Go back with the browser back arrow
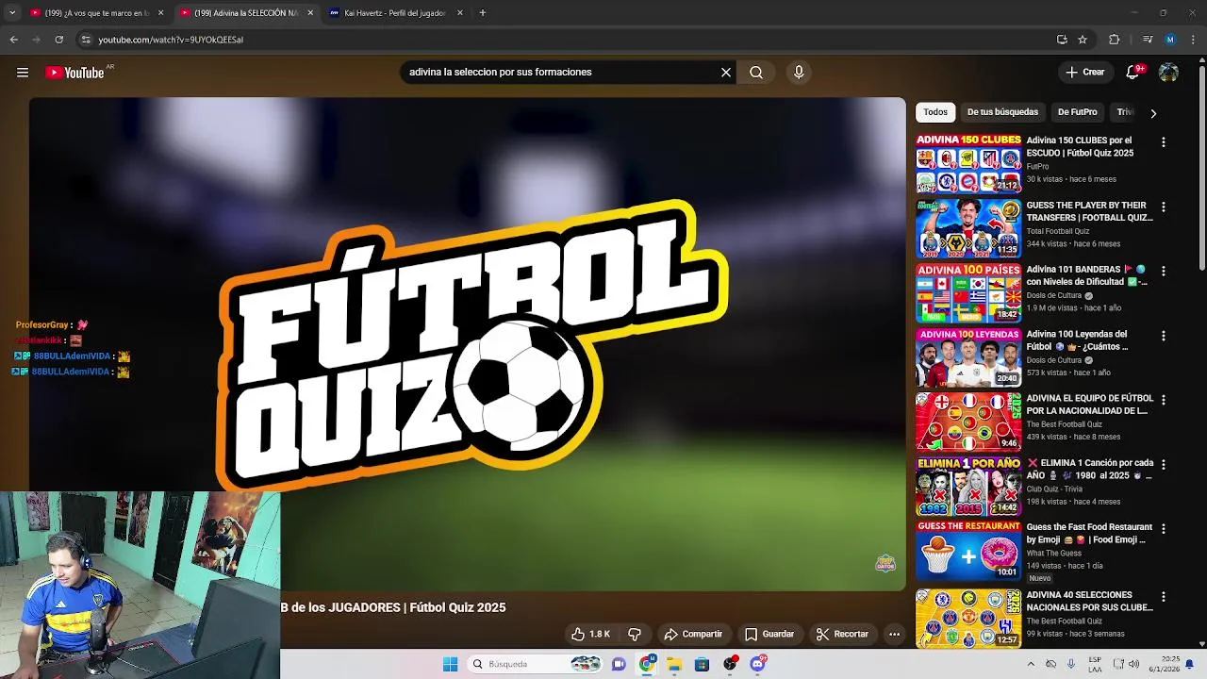 (x=13, y=40)
